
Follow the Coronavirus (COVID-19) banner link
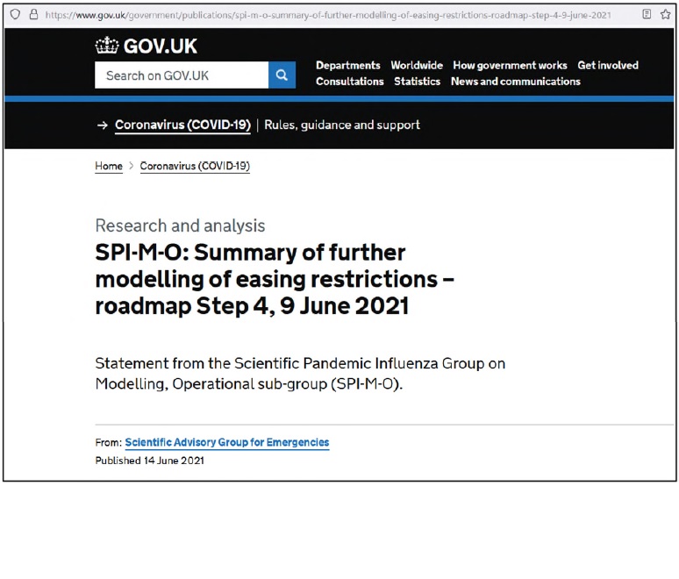[182, 125]
